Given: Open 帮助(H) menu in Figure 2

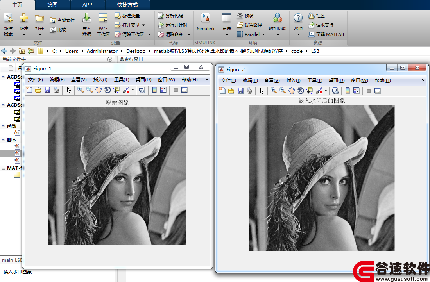Looking at the screenshot, I should tap(383, 80).
